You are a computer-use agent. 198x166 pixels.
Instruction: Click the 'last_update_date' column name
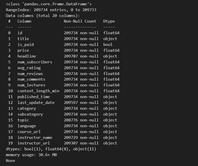click(x=36, y=103)
